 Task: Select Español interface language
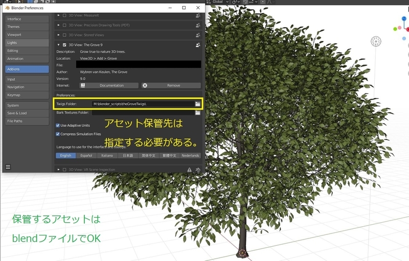pyautogui.click(x=86, y=156)
